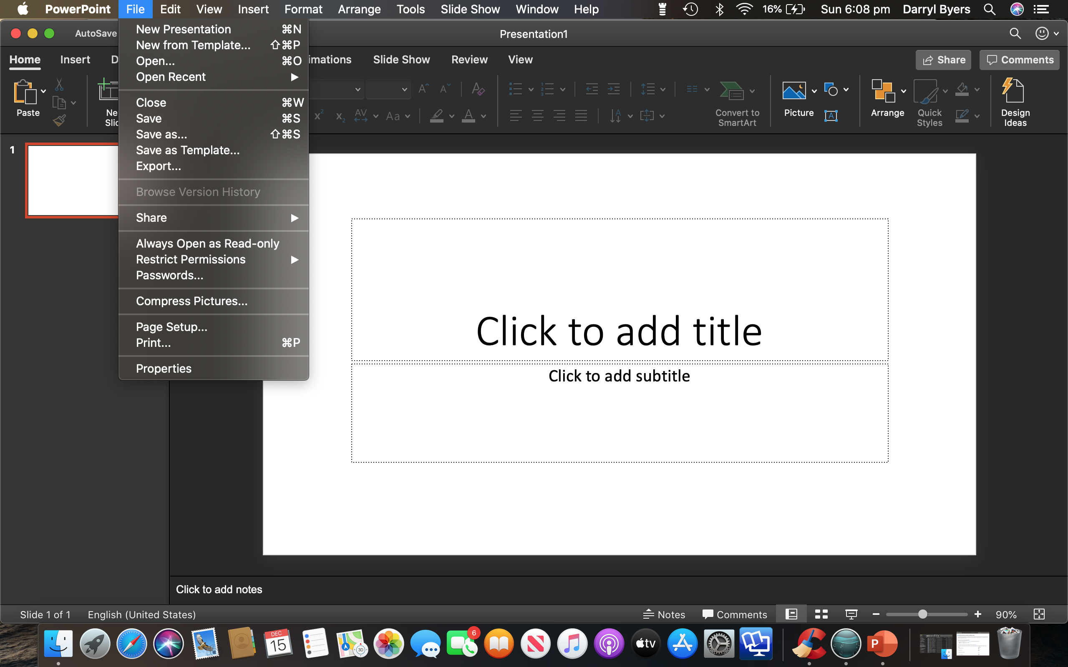Expand the Open Recent submenu
The image size is (1068, 667).
[214, 77]
